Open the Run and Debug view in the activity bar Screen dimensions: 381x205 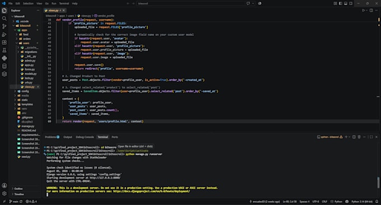click(4, 35)
